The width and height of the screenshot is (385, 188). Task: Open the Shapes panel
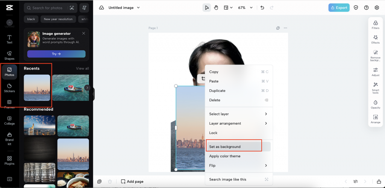point(9,56)
